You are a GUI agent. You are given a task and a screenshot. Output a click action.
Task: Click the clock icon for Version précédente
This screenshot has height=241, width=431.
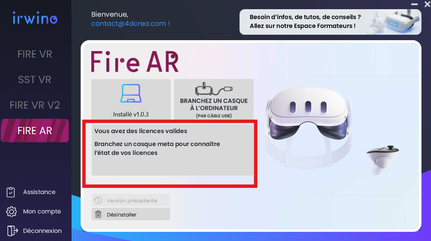pos(98,200)
